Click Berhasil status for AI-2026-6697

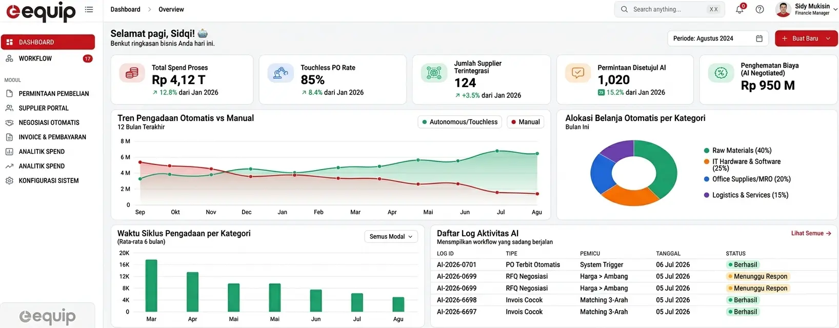[x=742, y=312]
